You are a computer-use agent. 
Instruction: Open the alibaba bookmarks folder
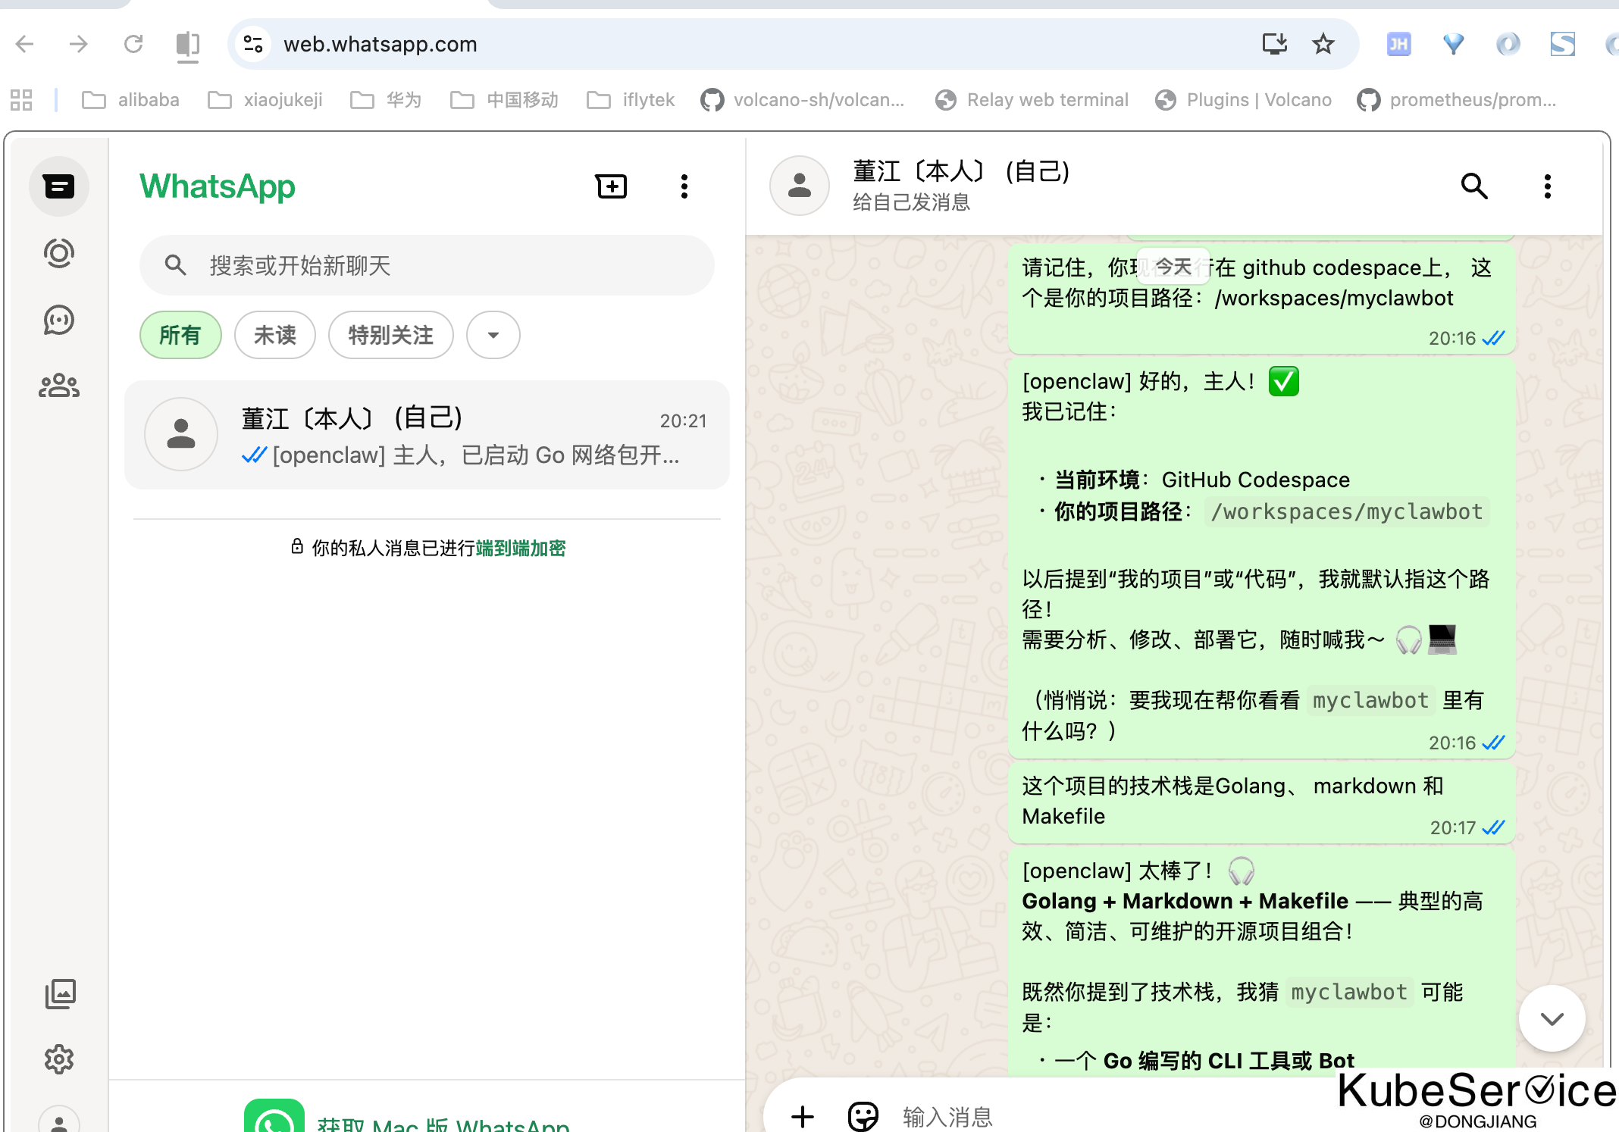(131, 100)
